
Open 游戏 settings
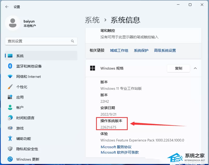41,128
